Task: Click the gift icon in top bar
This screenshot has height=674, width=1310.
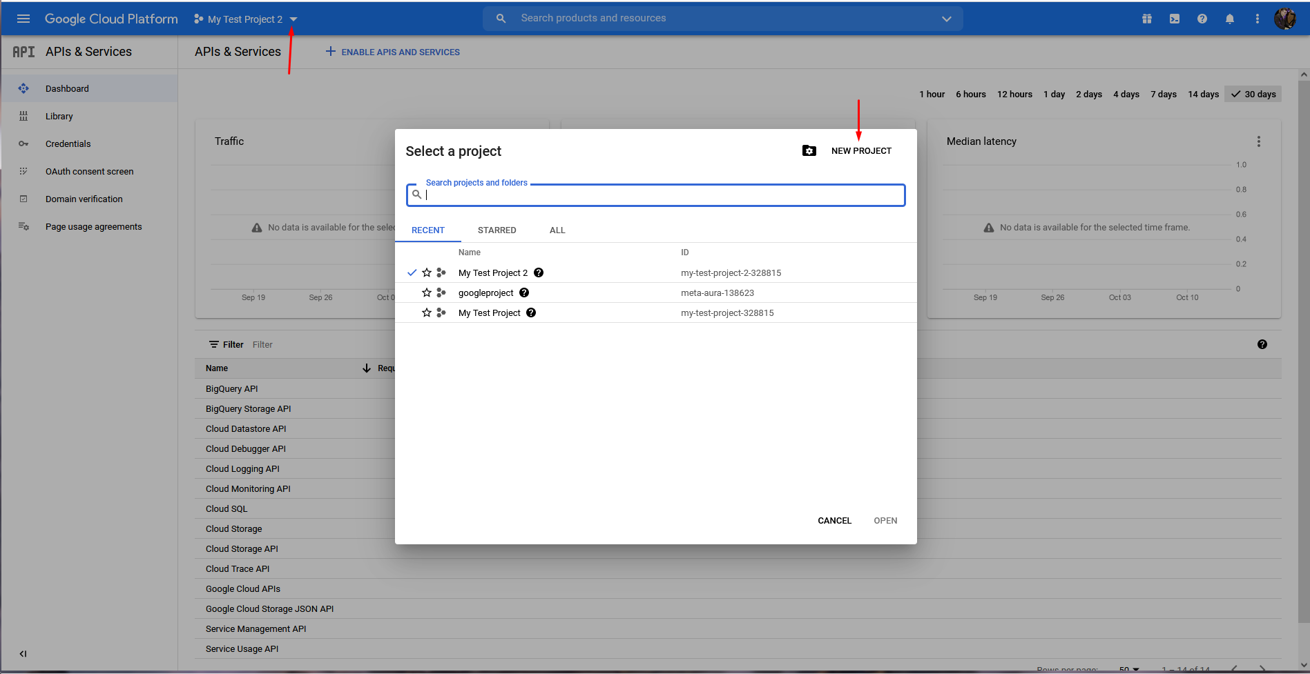Action: coord(1146,19)
